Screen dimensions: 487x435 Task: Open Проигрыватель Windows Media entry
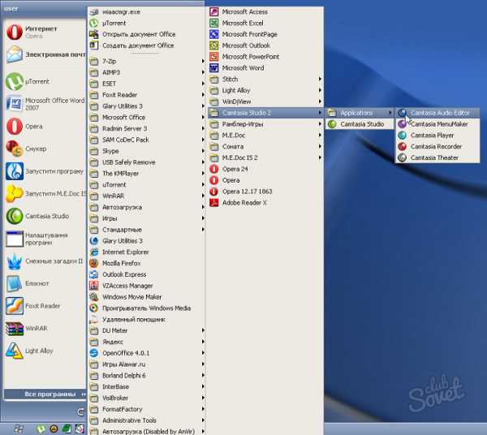tap(146, 308)
